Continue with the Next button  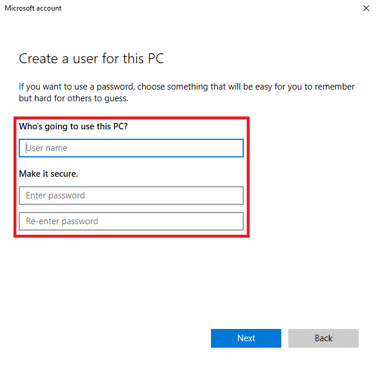246,338
